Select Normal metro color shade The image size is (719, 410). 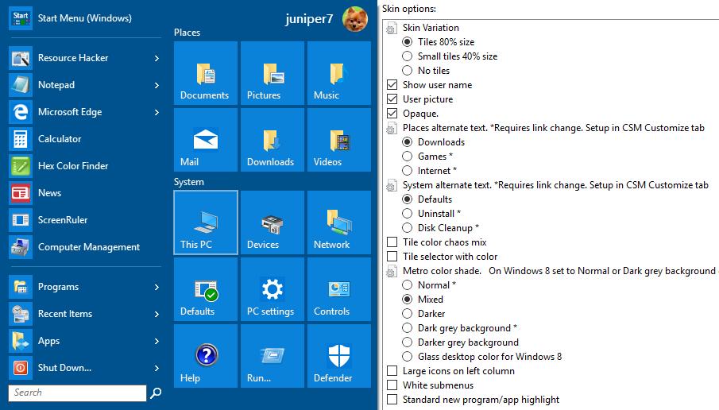tap(408, 284)
